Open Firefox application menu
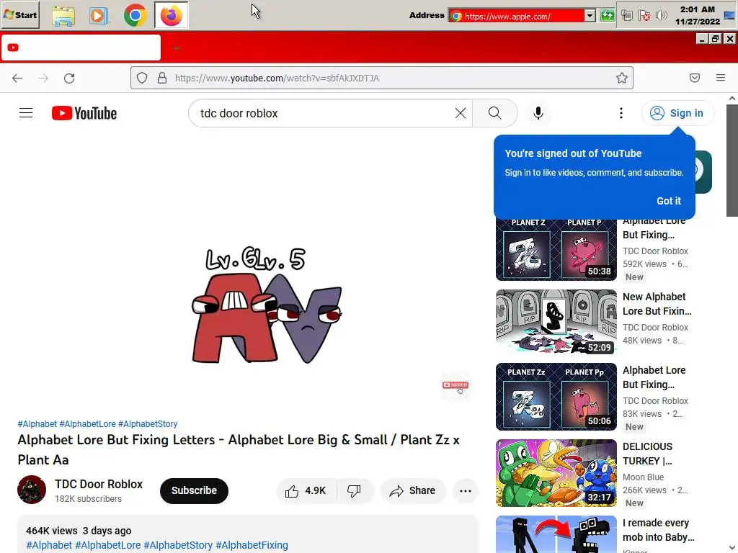Viewport: 738px width, 553px height. click(721, 78)
